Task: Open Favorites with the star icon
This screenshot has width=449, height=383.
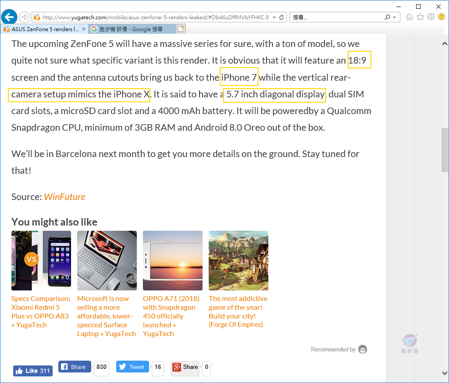Action: click(x=420, y=17)
